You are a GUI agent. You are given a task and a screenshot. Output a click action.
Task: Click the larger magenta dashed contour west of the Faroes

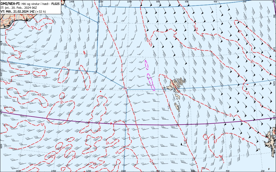tap(151, 82)
